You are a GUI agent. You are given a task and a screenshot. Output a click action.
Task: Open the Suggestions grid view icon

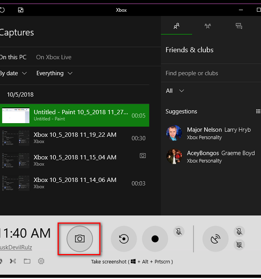point(258,112)
